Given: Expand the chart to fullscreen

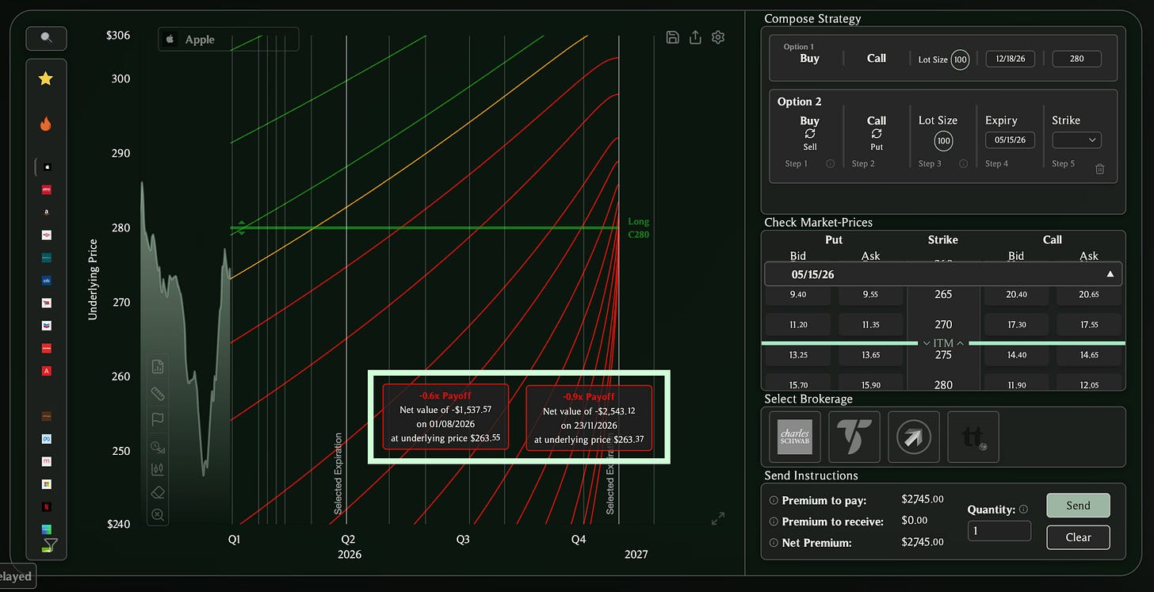Looking at the screenshot, I should [x=718, y=519].
